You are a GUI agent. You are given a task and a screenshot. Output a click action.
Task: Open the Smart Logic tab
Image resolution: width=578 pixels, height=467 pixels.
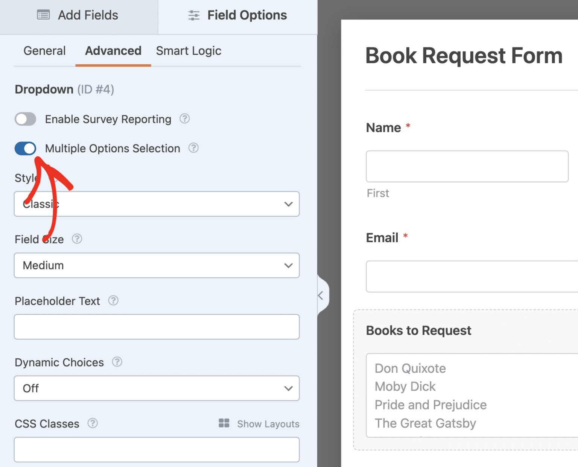tap(189, 51)
